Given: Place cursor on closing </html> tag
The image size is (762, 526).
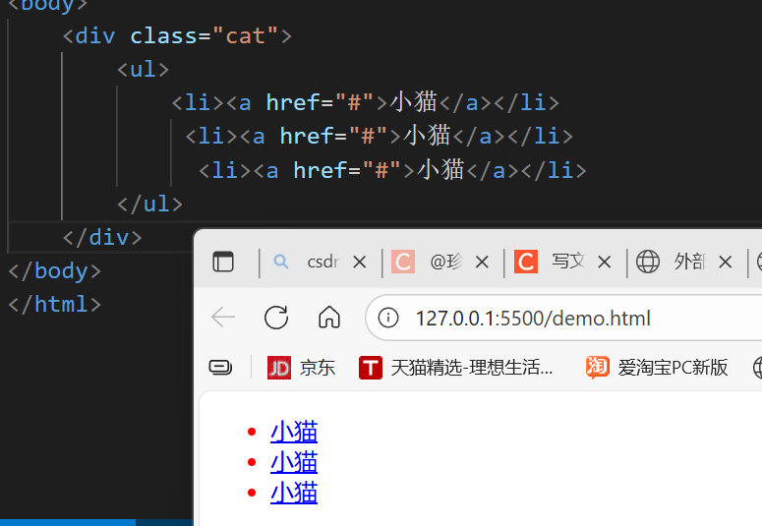Looking at the screenshot, I should click(54, 305).
